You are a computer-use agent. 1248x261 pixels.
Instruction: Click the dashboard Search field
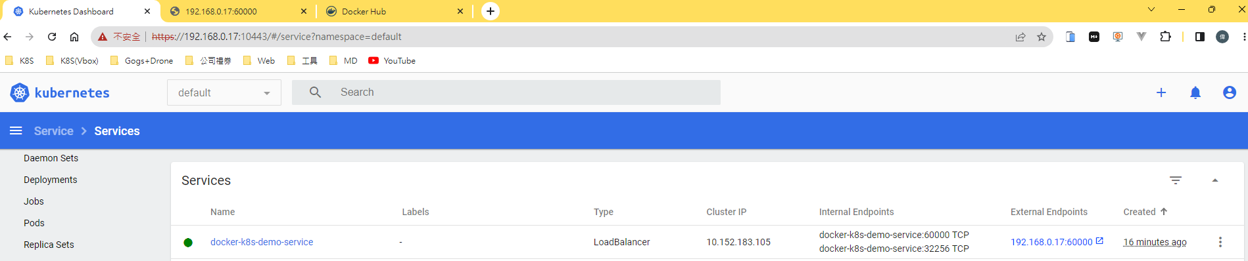pyautogui.click(x=506, y=92)
